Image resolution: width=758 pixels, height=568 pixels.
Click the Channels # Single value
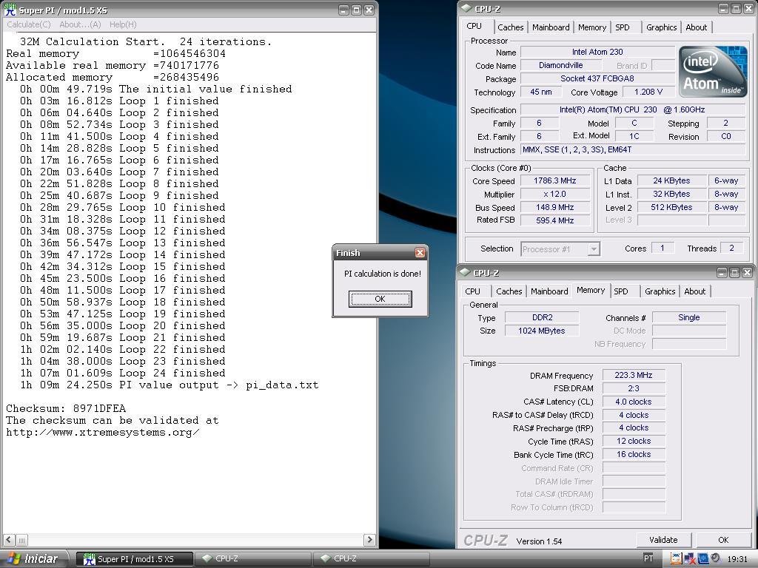tap(689, 317)
